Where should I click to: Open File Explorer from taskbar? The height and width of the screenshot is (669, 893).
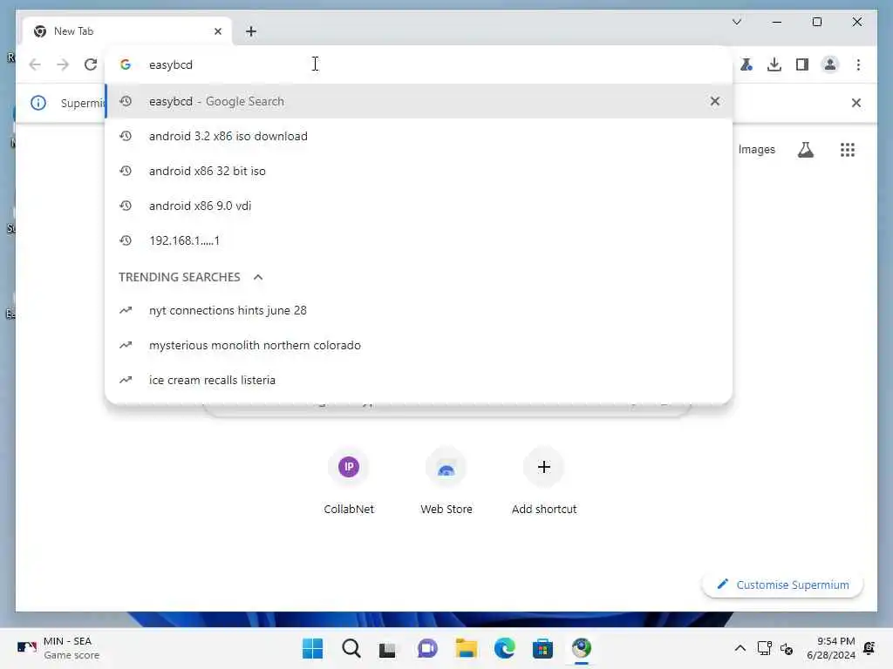[466, 648]
